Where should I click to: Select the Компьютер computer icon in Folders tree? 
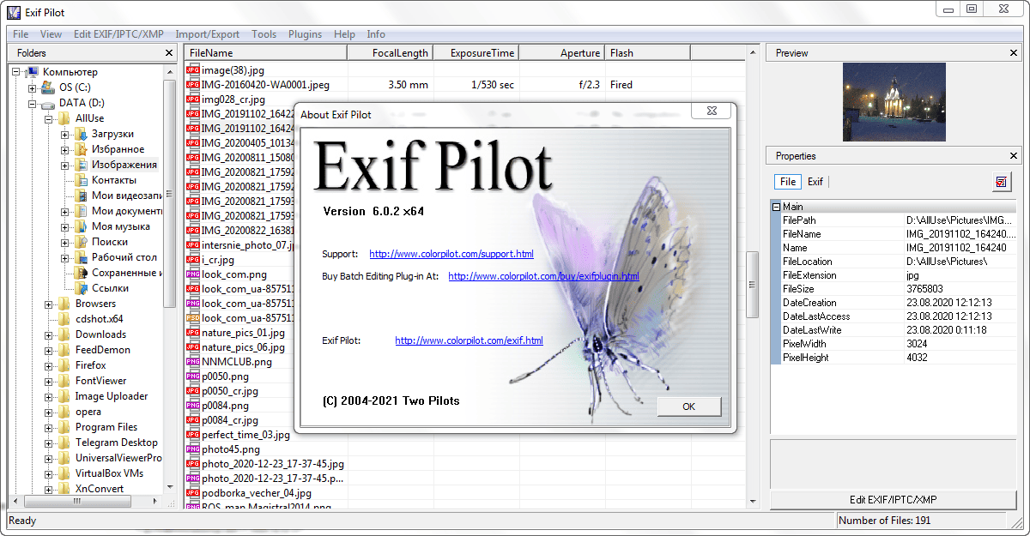pyautogui.click(x=33, y=72)
